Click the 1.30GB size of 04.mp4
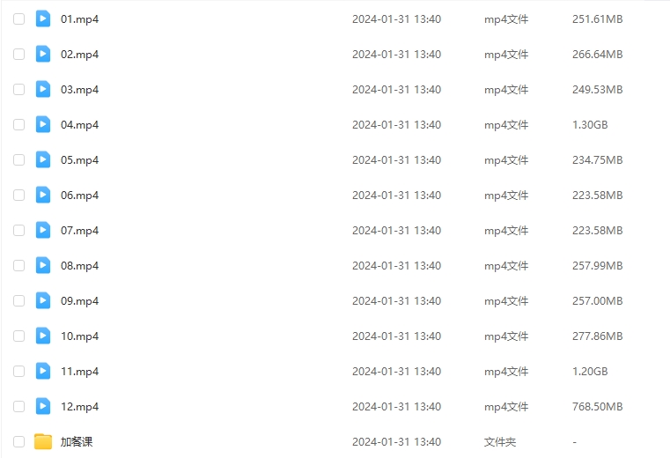 point(590,125)
